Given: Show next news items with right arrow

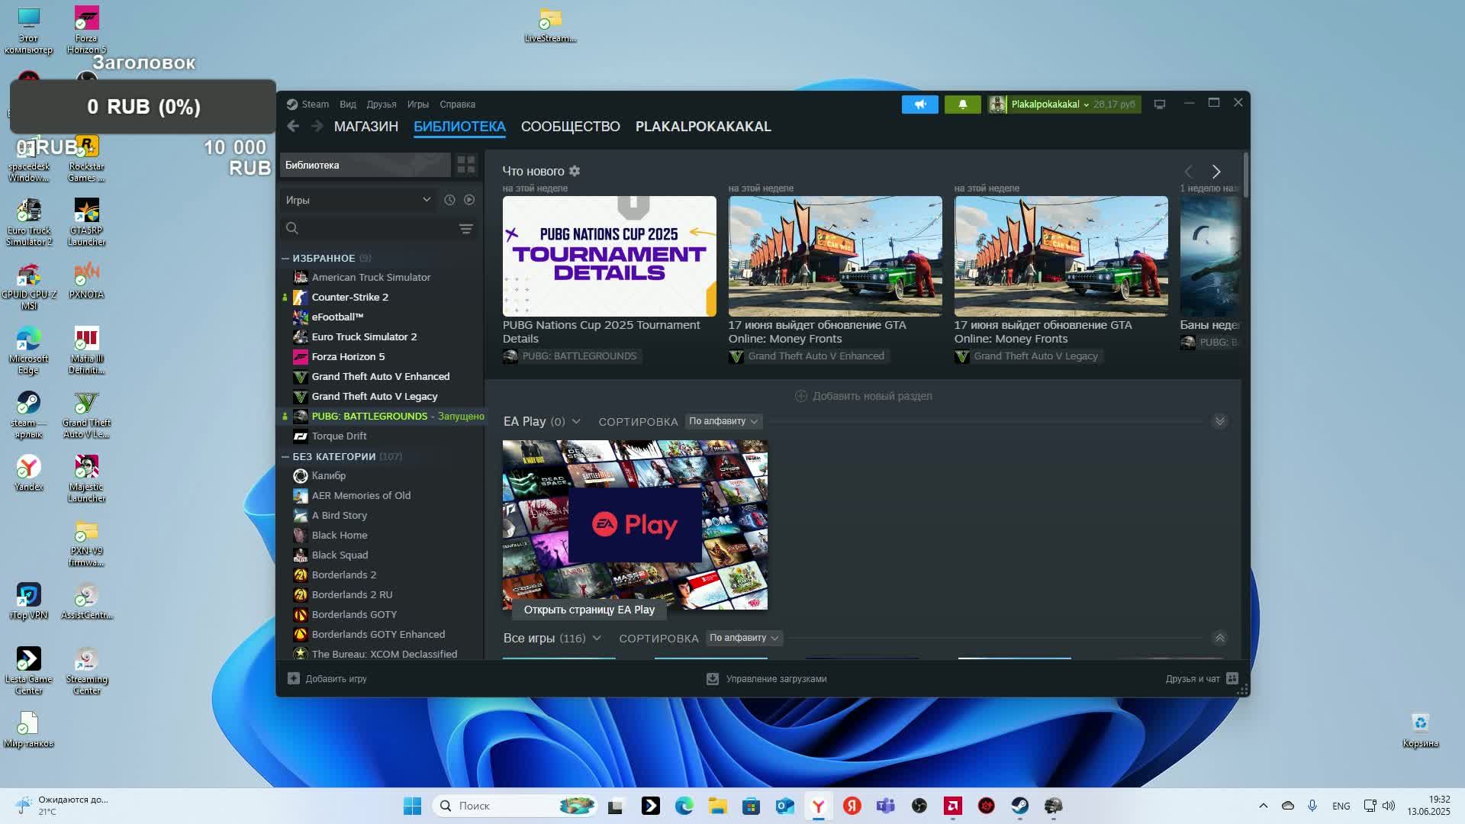Looking at the screenshot, I should [1216, 172].
